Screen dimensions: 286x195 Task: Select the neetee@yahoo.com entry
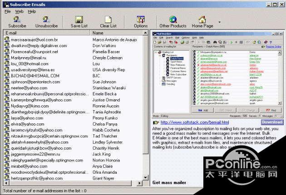(x=29, y=88)
